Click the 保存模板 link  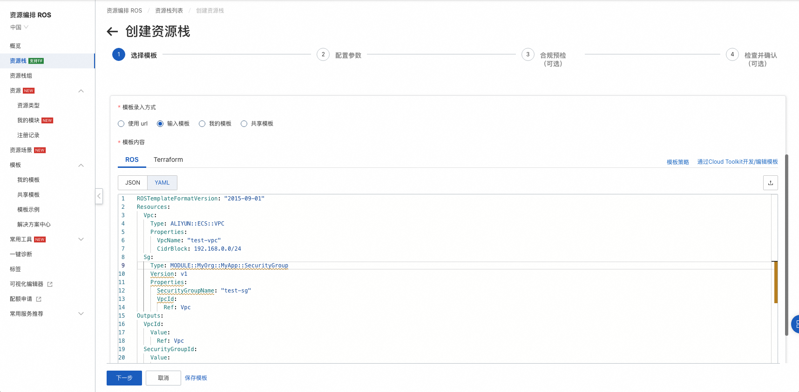pos(196,378)
